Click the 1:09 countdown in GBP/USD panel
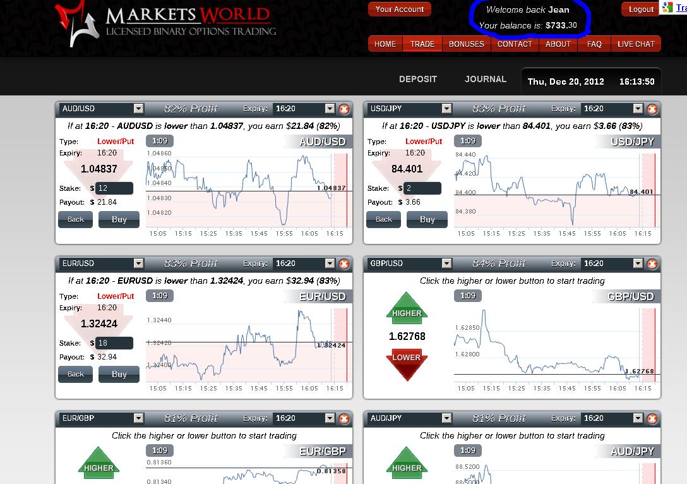The image size is (687, 484). 467,296
